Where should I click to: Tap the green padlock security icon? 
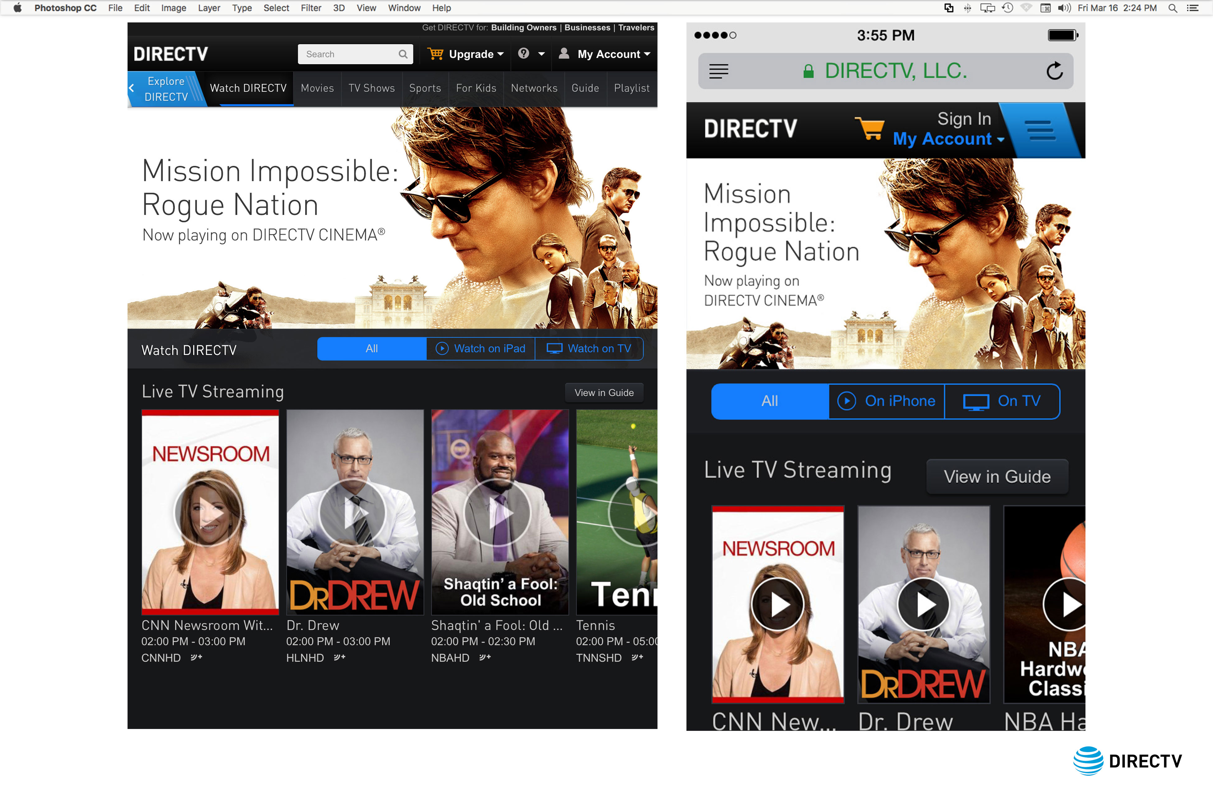(808, 71)
